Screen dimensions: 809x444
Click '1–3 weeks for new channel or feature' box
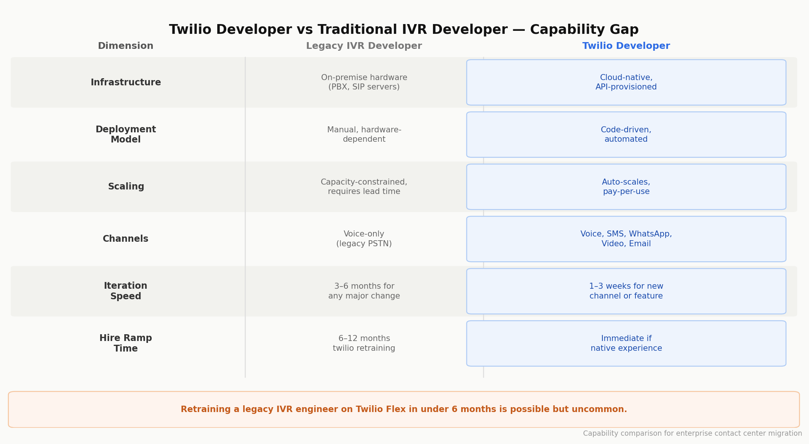pyautogui.click(x=626, y=291)
